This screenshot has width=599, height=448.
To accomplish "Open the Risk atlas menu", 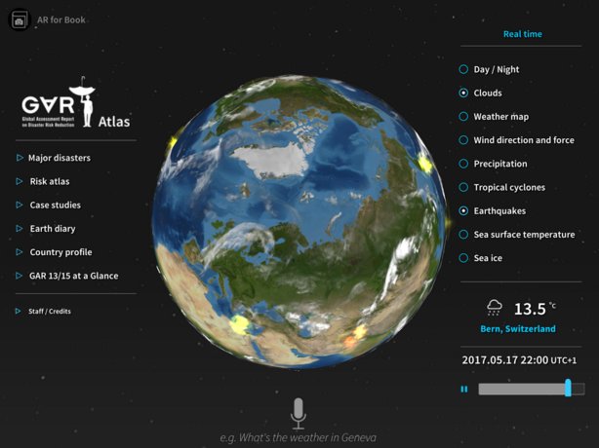I will 50,181.
